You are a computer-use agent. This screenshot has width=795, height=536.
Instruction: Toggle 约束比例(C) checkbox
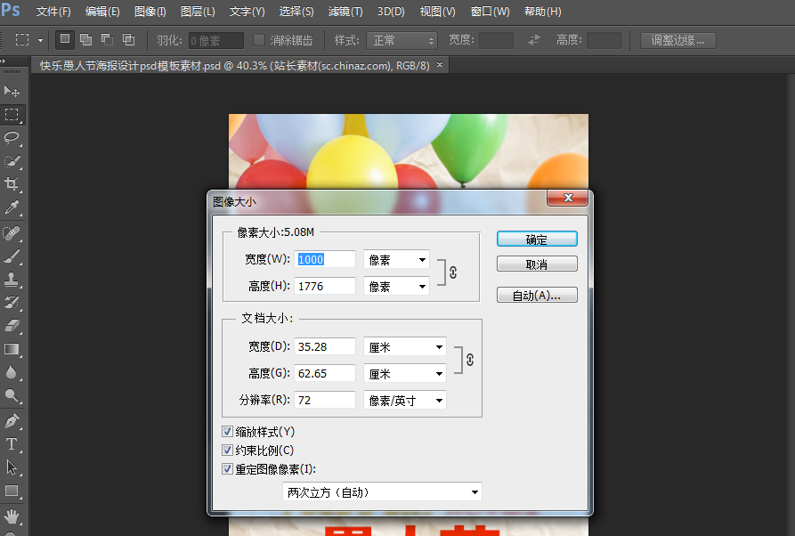[228, 450]
